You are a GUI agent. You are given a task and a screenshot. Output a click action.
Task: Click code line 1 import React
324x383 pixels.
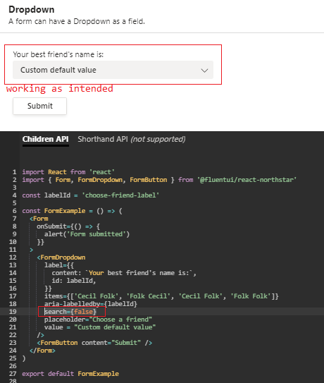[68, 172]
